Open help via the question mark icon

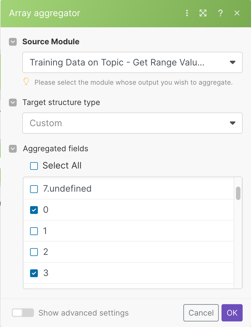[x=220, y=13]
